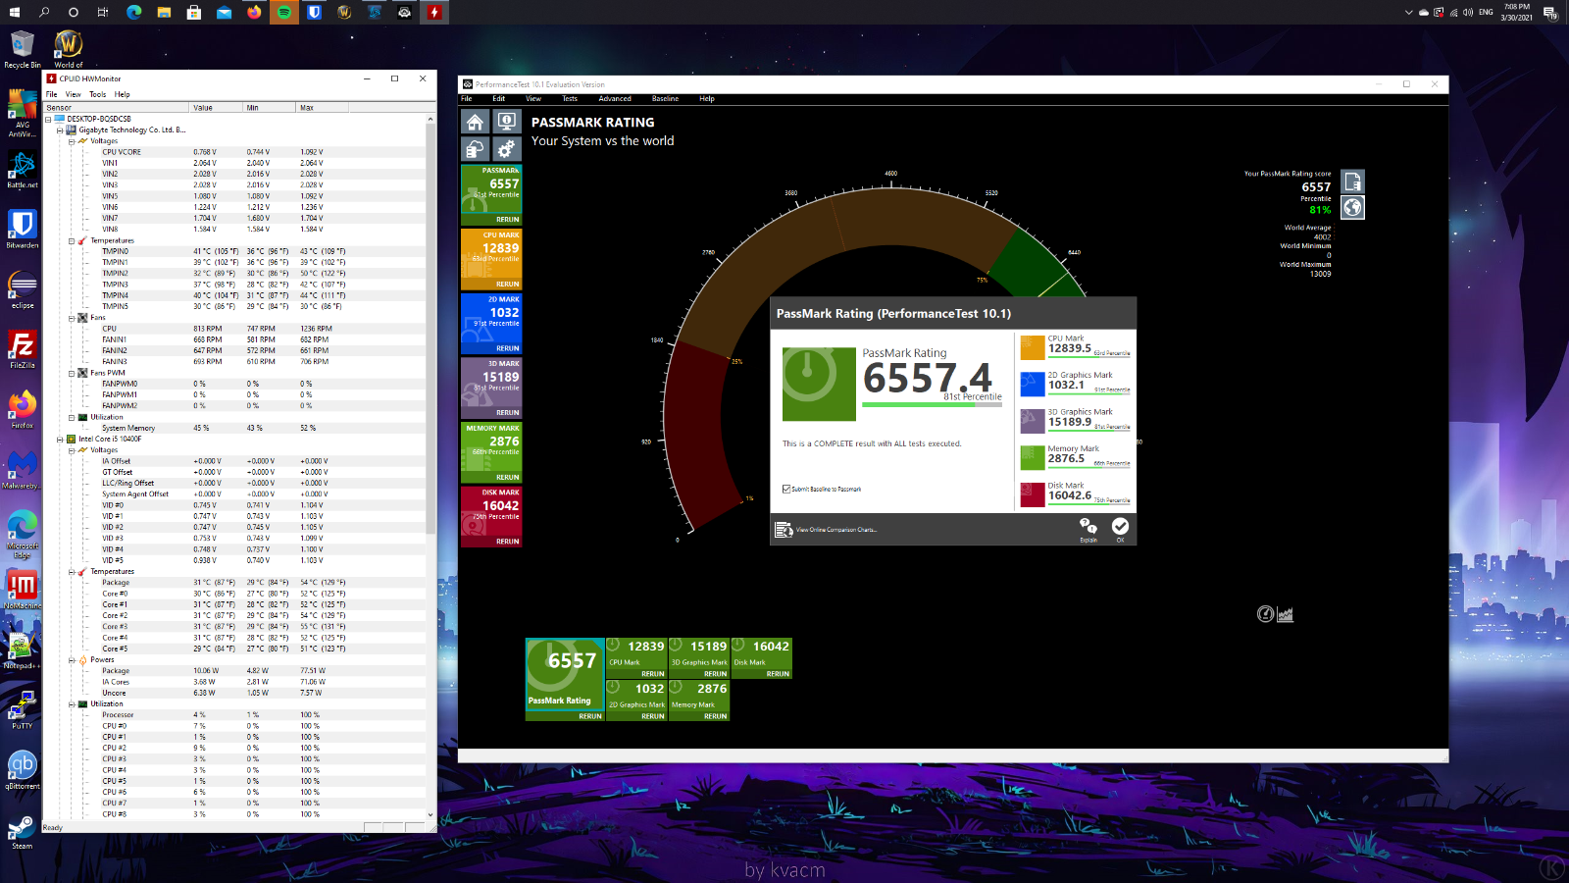The height and width of the screenshot is (883, 1569).
Task: Open the qBittorrent desktop shortcut
Action: coord(22,771)
